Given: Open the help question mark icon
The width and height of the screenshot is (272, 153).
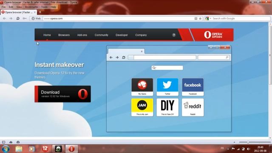Looking at the screenshot, I should (174, 35).
